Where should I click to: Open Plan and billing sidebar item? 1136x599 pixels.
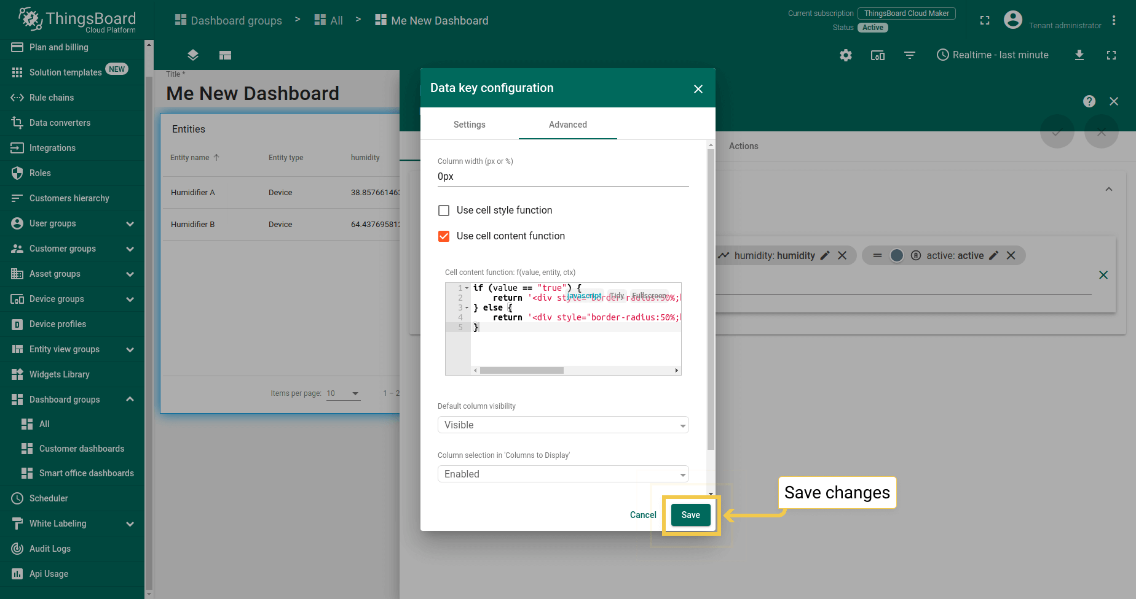[73, 47]
